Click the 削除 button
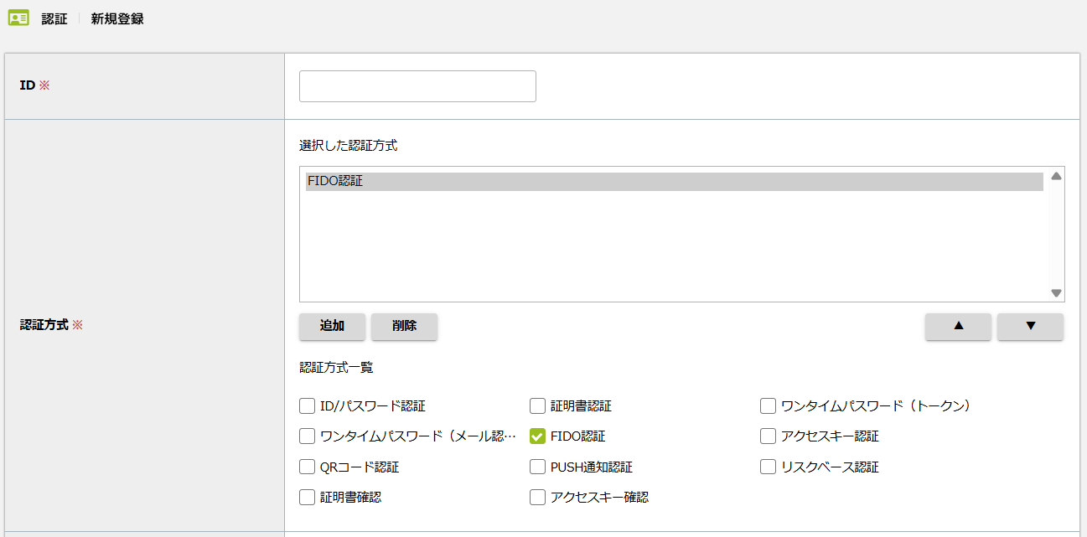The height and width of the screenshot is (537, 1087). (404, 327)
